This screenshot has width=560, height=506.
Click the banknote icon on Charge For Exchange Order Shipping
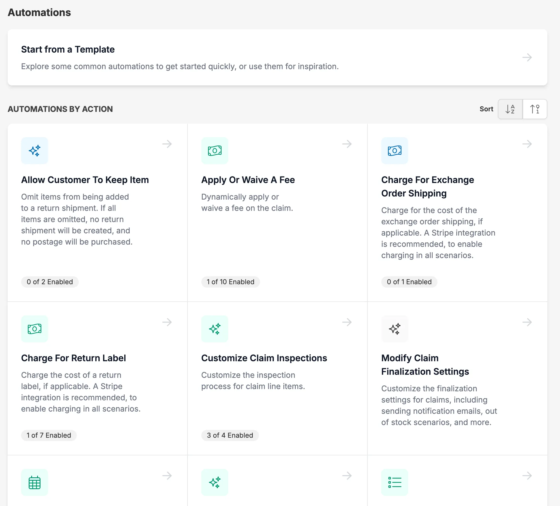394,151
